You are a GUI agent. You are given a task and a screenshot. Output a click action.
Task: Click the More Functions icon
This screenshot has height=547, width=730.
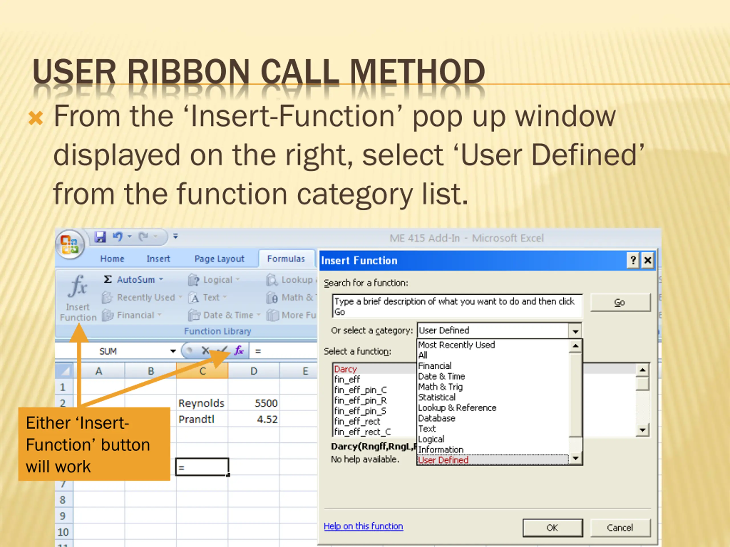pyautogui.click(x=273, y=315)
